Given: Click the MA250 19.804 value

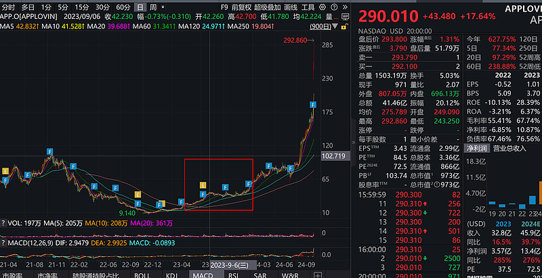Looking at the screenshot, I should point(263,26).
